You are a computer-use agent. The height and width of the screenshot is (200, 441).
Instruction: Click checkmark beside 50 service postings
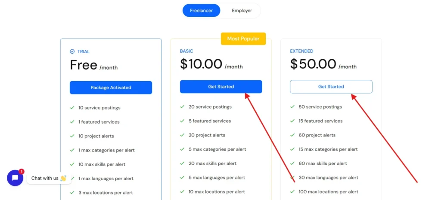coord(293,107)
